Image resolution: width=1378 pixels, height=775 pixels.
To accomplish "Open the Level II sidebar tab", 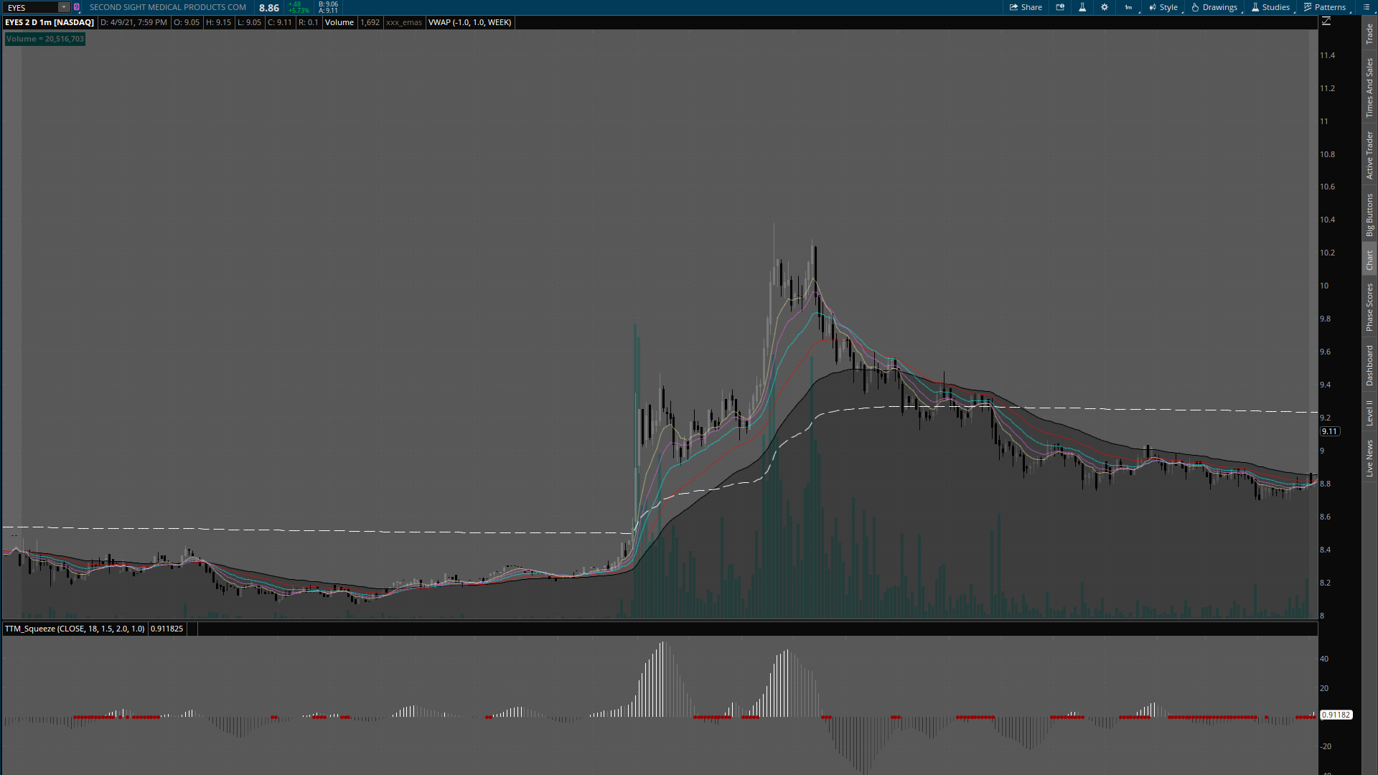I will point(1369,413).
